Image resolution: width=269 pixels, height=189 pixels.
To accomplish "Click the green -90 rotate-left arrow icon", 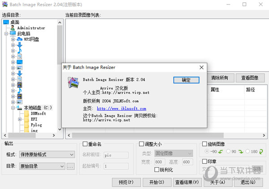I will [221, 152].
